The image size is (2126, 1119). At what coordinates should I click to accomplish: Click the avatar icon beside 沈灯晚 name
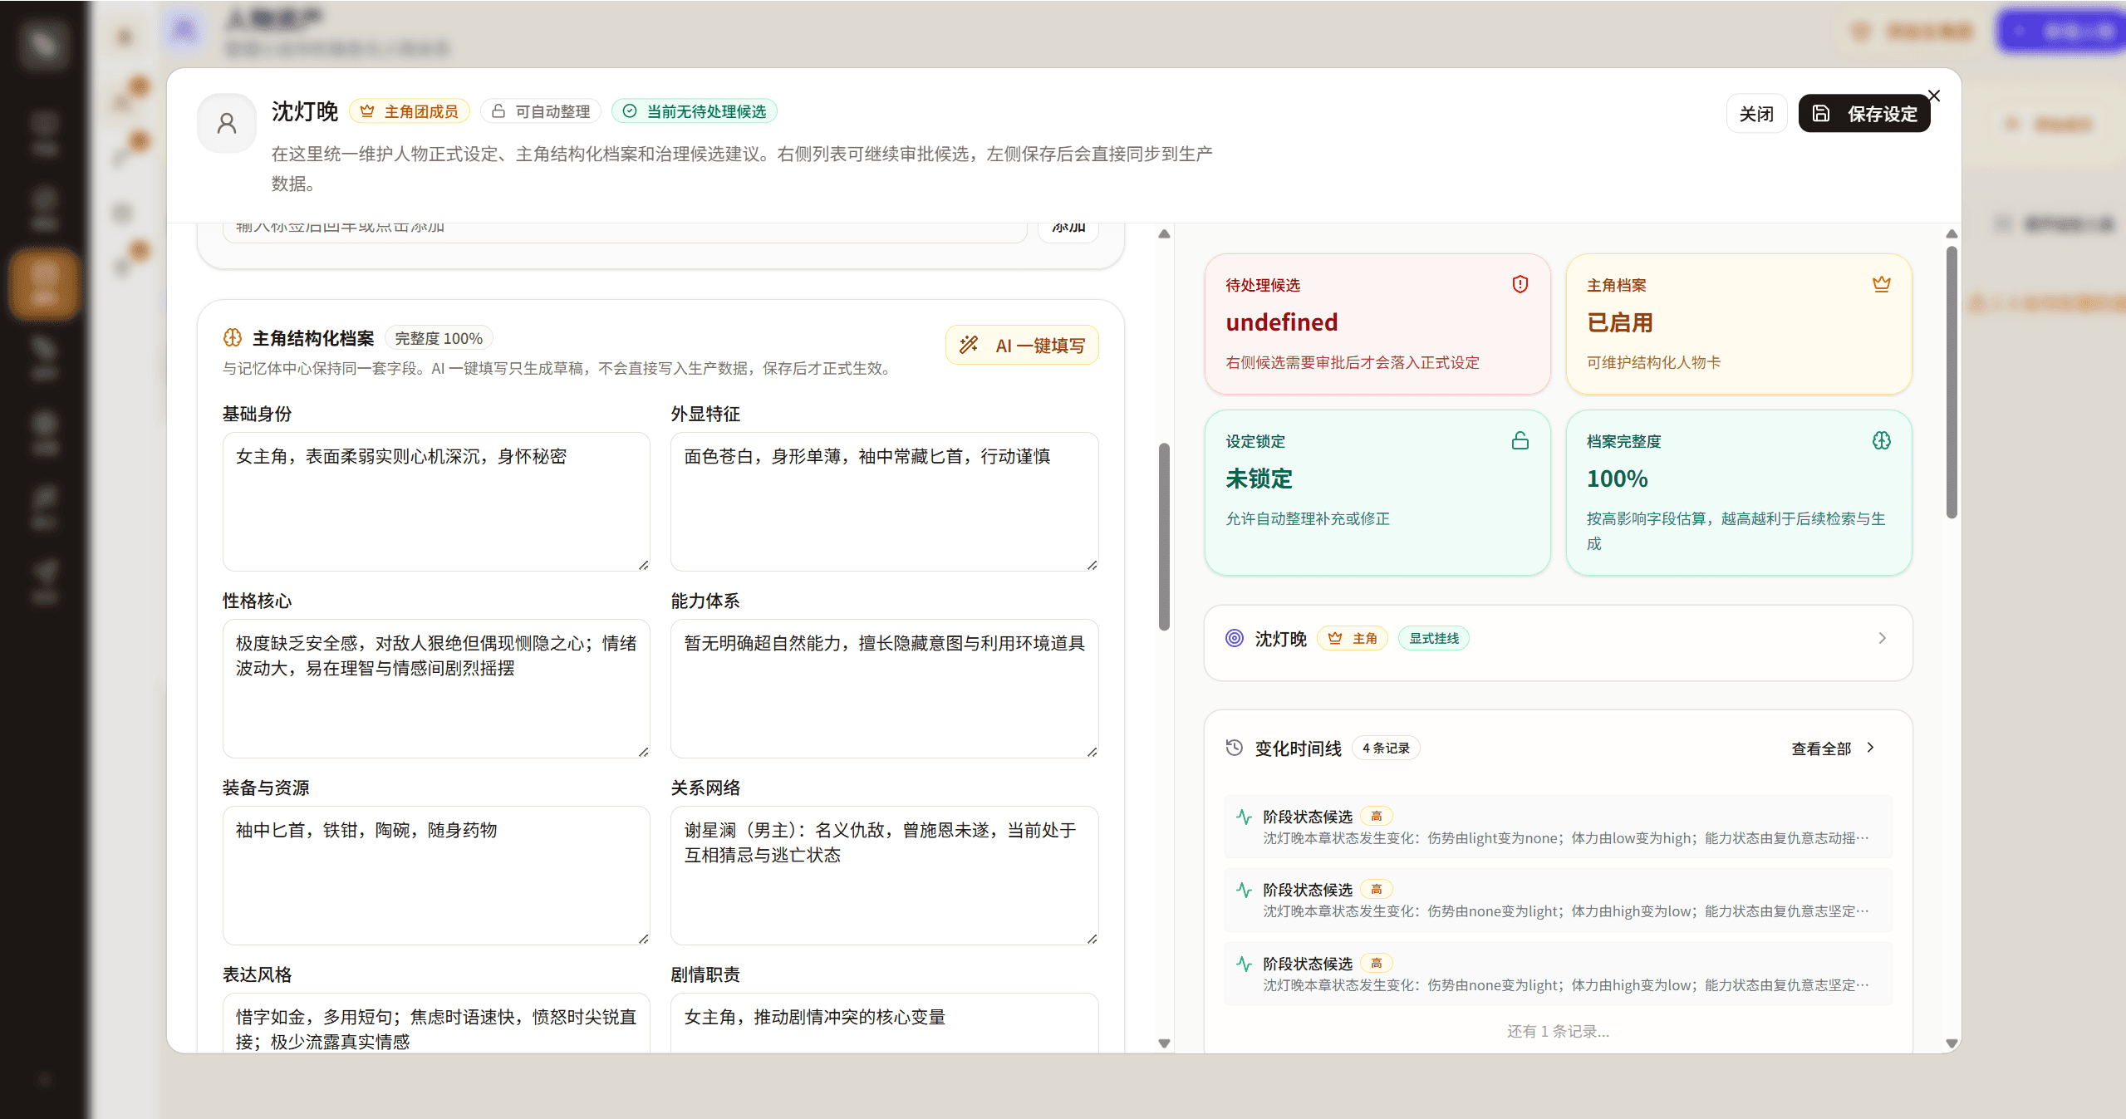(226, 122)
